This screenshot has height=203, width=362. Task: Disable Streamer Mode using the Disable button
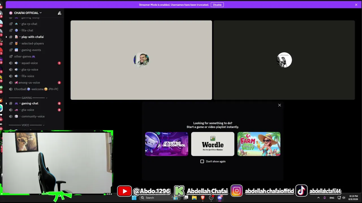[x=217, y=5]
